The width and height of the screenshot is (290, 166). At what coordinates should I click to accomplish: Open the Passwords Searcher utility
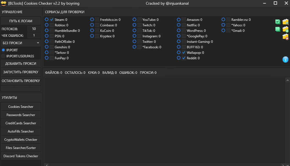21,115
